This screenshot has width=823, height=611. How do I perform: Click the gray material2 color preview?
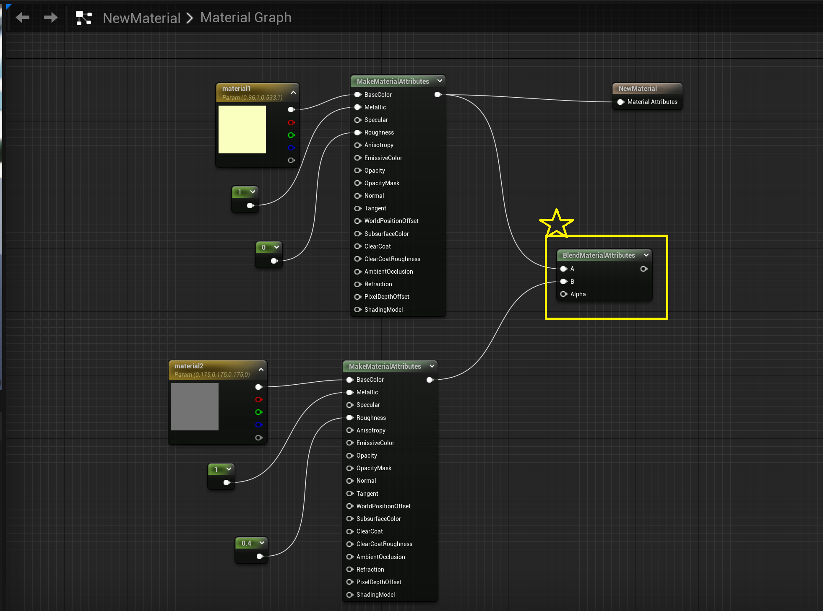point(195,406)
